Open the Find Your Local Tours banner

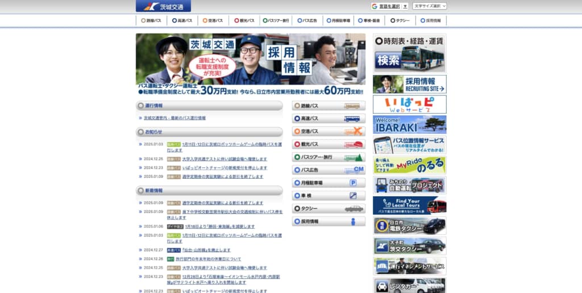click(410, 206)
